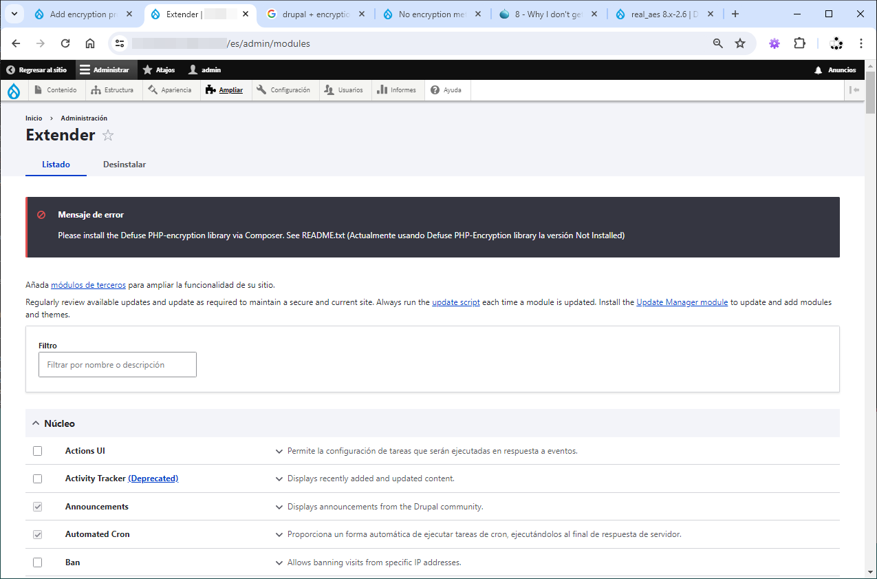The image size is (877, 579).
Task: Click the error icon in Mensaje de error
Action: pyautogui.click(x=41, y=215)
